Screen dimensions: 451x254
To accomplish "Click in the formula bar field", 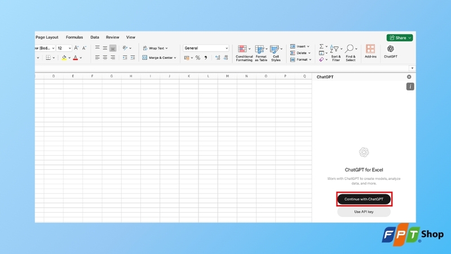I will [222, 68].
